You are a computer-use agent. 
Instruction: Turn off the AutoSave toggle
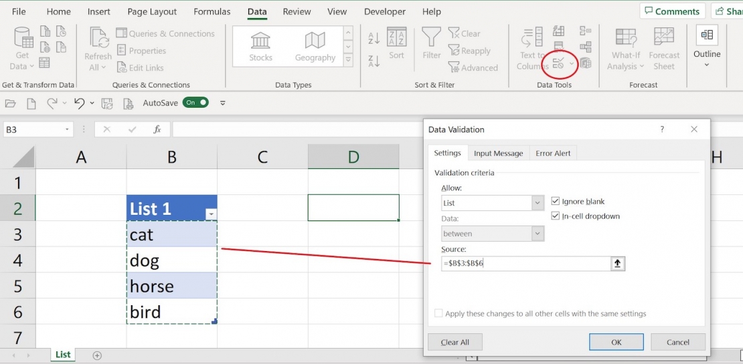click(196, 103)
